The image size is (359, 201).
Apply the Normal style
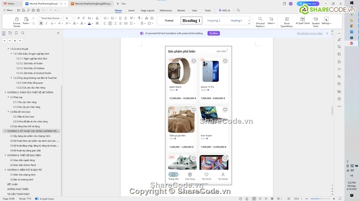[x=169, y=21]
